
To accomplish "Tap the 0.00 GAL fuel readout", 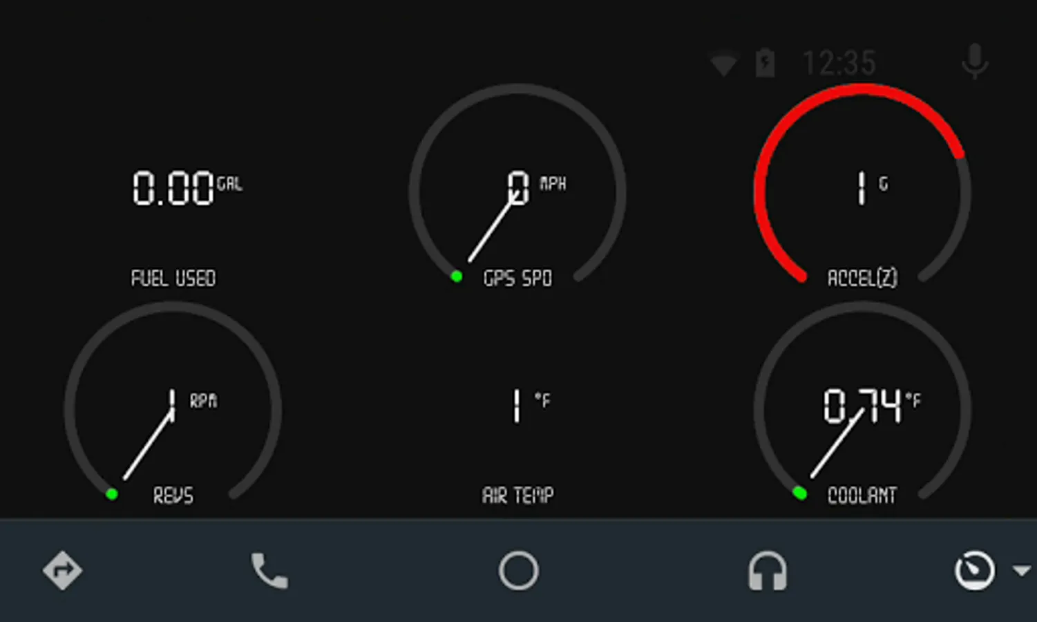I will 187,188.
